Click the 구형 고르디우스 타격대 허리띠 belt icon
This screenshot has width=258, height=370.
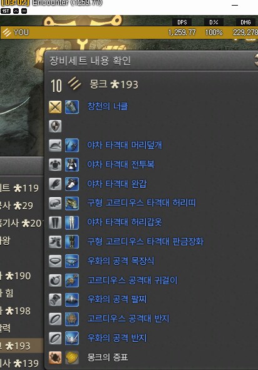pyautogui.click(x=72, y=203)
